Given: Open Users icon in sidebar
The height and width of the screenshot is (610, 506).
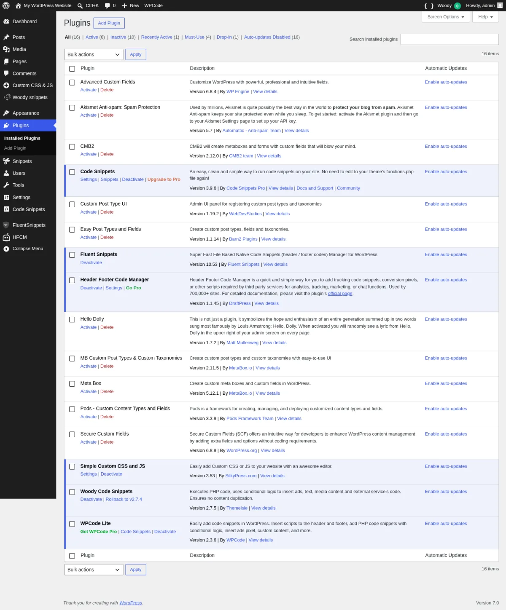Looking at the screenshot, I should point(6,173).
